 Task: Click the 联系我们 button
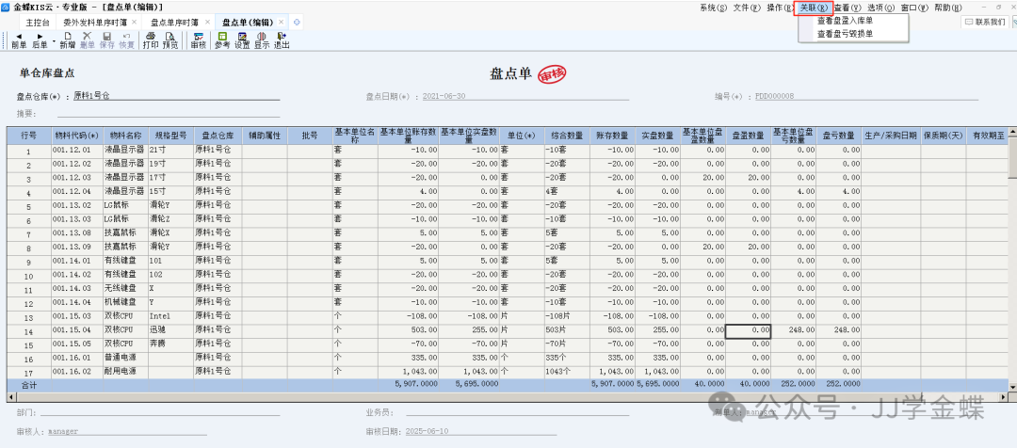tap(983, 22)
